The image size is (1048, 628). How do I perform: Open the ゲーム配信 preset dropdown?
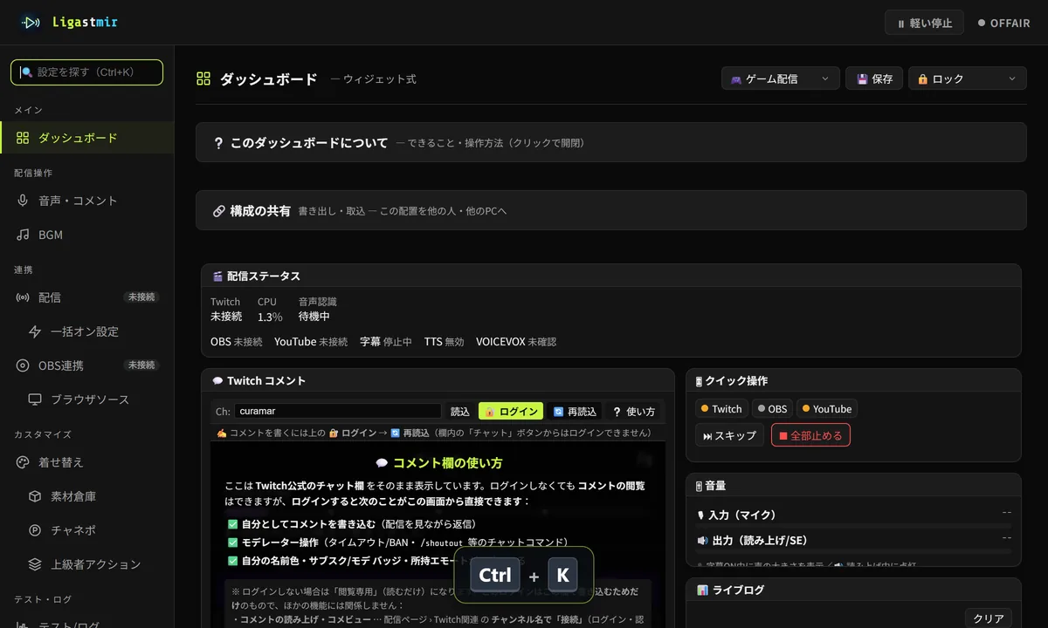click(781, 78)
